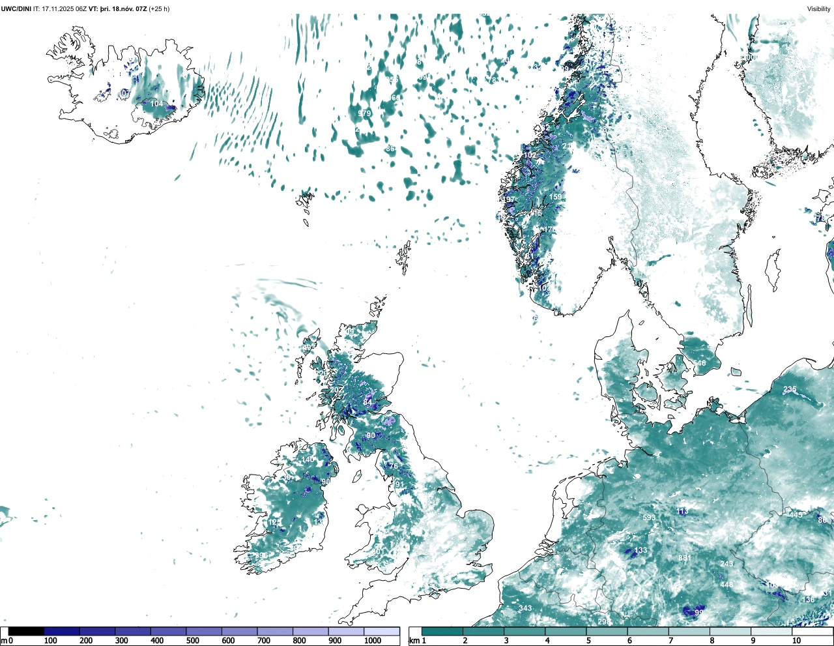The width and height of the screenshot is (834, 646).
Task: Select the legend swatch between 9 and 10 km
Action: [x=772, y=631]
